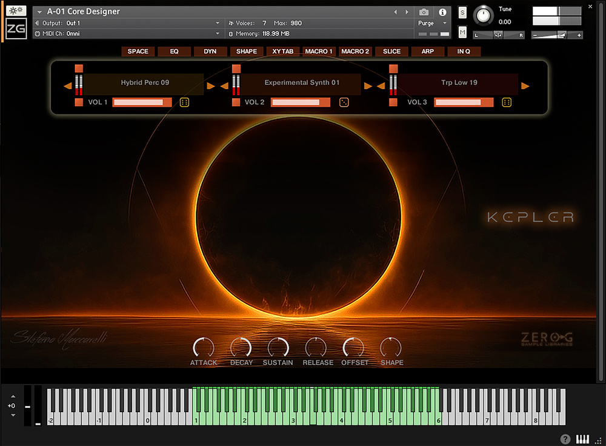The image size is (606, 446).
Task: Toggle the orange square beside VOL 1
Action: click(79, 102)
